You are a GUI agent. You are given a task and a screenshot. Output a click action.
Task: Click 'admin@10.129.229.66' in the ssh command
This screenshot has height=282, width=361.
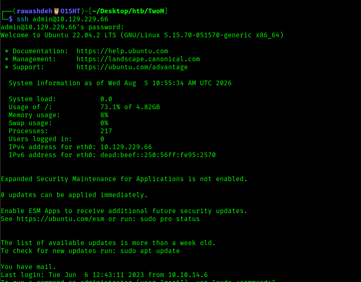[x=70, y=19]
